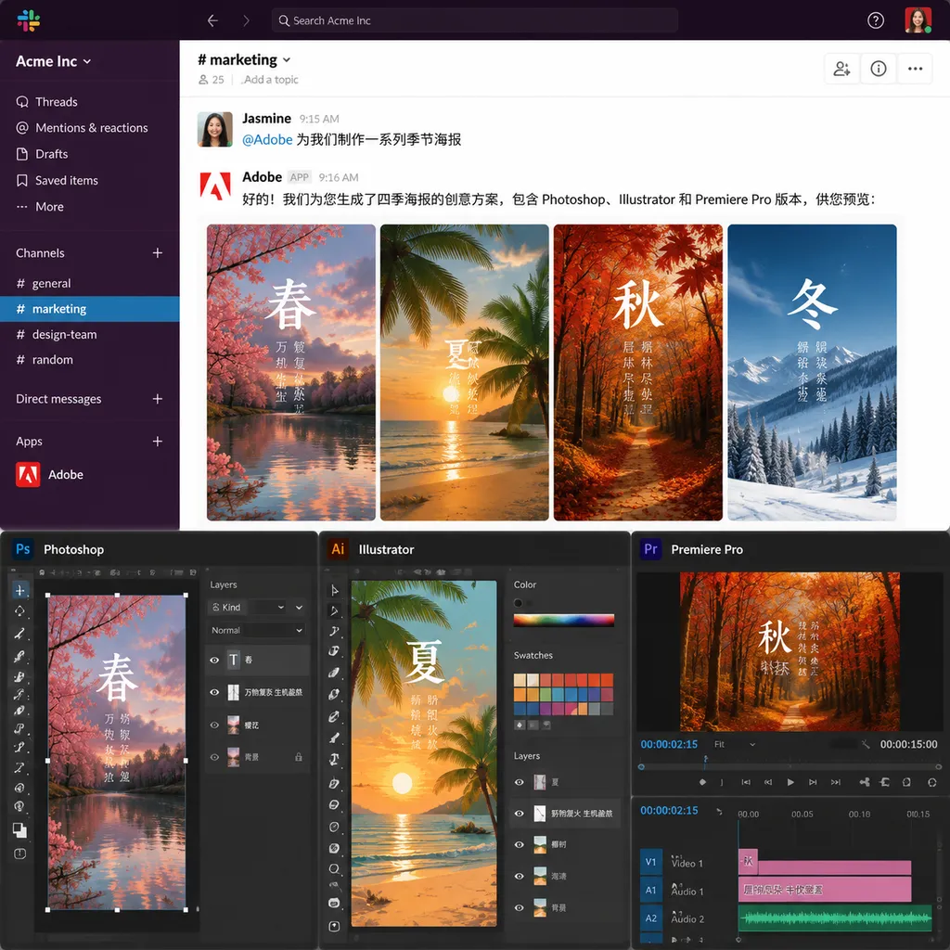The height and width of the screenshot is (950, 950).
Task: Click the @Adobe mention link
Action: click(267, 139)
